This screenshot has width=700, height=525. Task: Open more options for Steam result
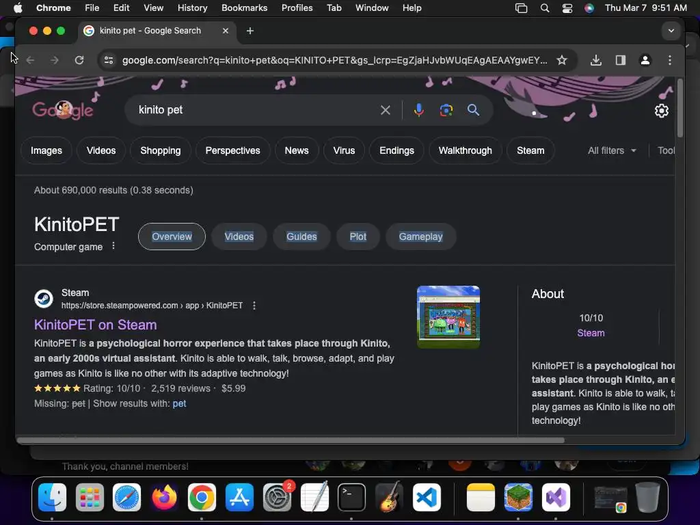[254, 306]
